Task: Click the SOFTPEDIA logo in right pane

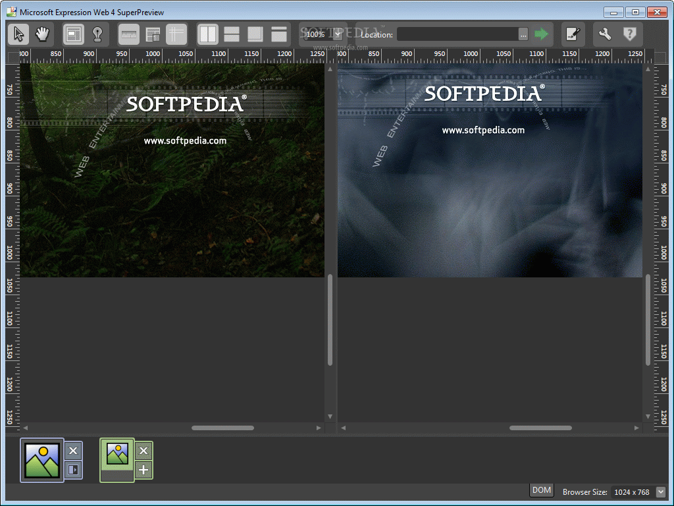Action: (484, 94)
